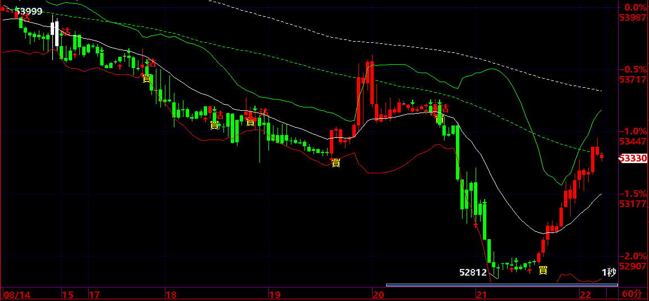Click the 1秒 refresh label

(609, 272)
